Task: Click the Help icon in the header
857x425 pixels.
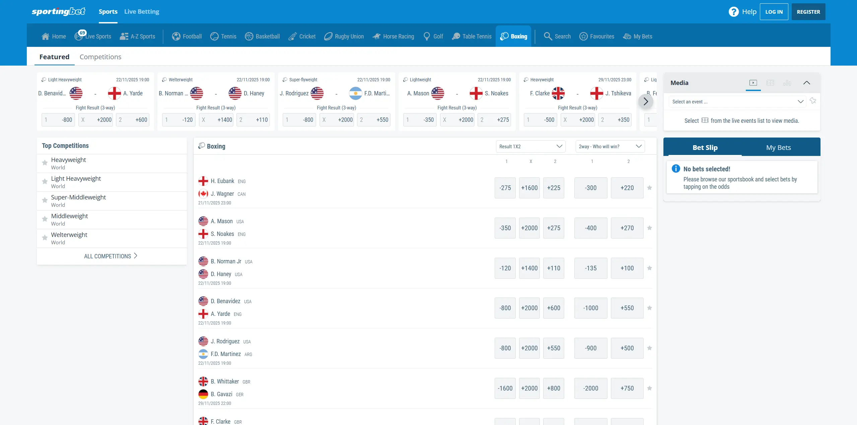Action: coord(734,11)
